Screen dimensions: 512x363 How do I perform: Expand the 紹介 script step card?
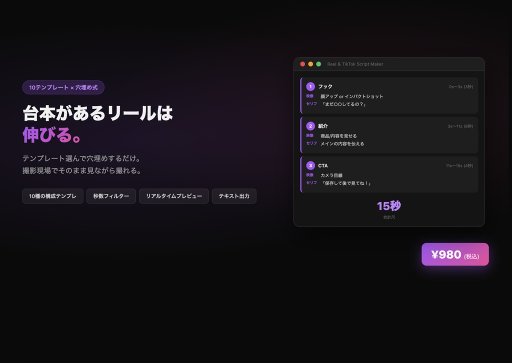point(389,135)
